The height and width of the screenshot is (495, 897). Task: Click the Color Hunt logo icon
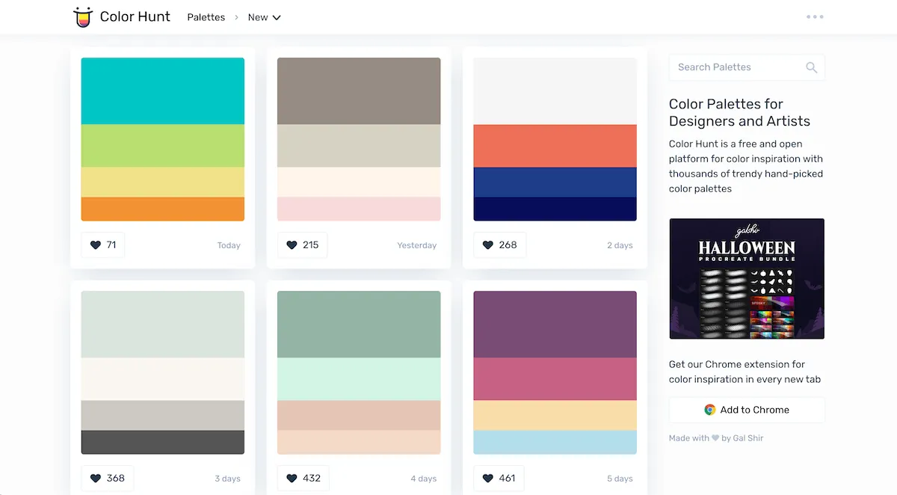[x=82, y=17]
